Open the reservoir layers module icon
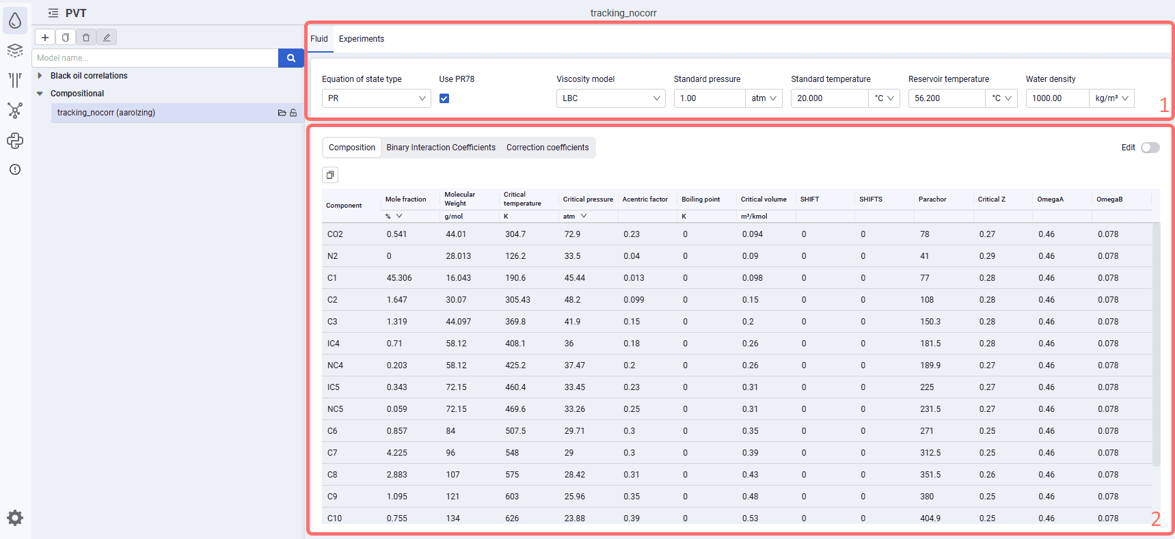Screen dimensions: 1175x539 pos(15,51)
